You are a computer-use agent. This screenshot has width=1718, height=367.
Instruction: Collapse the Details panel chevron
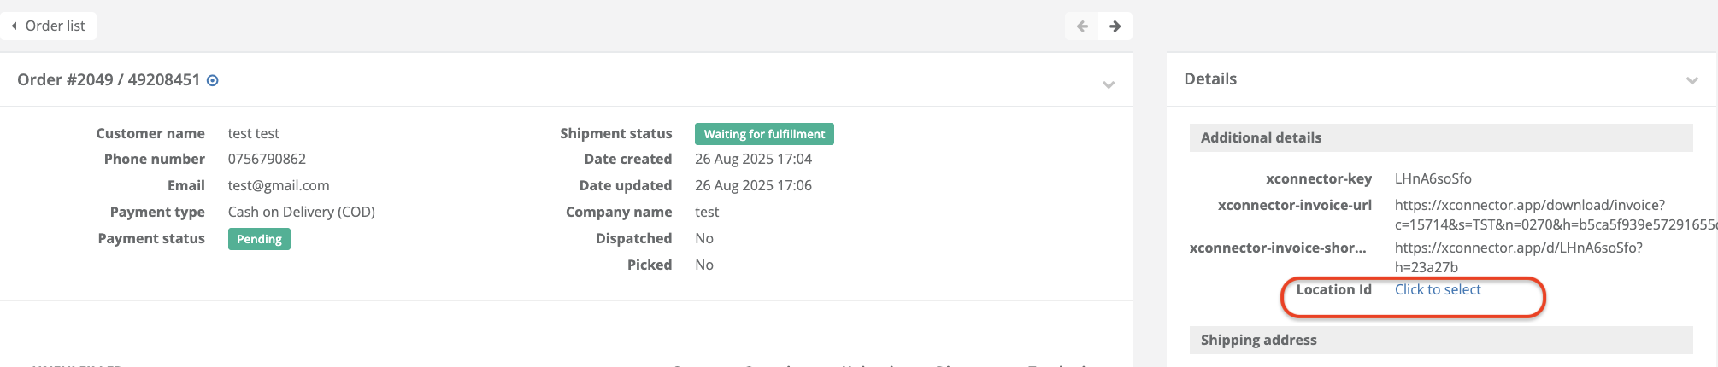(x=1692, y=80)
